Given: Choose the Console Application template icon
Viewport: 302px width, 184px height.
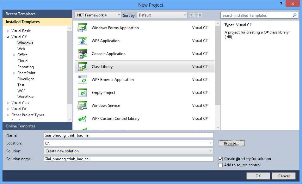Looking at the screenshot, I should click(x=83, y=54).
